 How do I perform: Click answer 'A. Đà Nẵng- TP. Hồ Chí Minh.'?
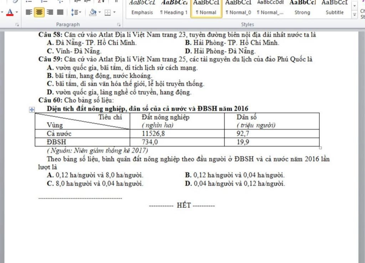pos(92,43)
